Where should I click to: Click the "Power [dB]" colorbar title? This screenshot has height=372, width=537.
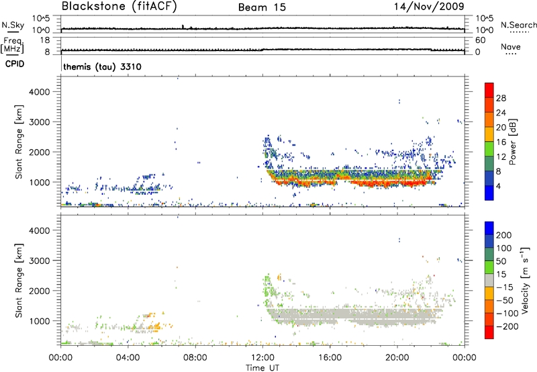click(512, 142)
